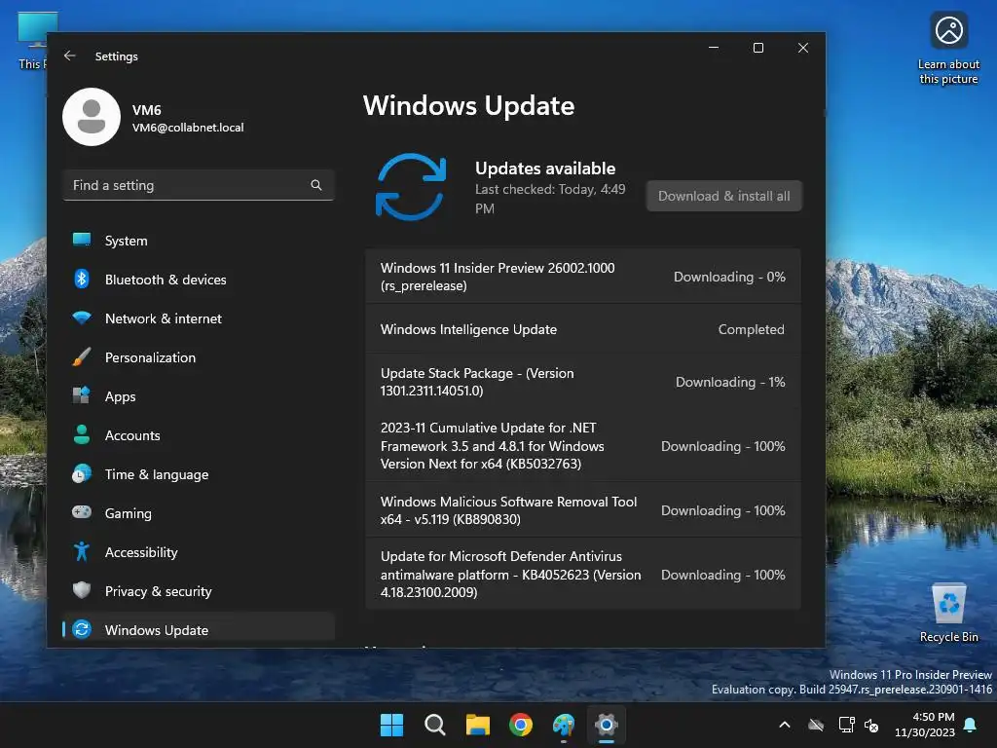Open System settings page
This screenshot has height=748, width=997.
coord(199,241)
